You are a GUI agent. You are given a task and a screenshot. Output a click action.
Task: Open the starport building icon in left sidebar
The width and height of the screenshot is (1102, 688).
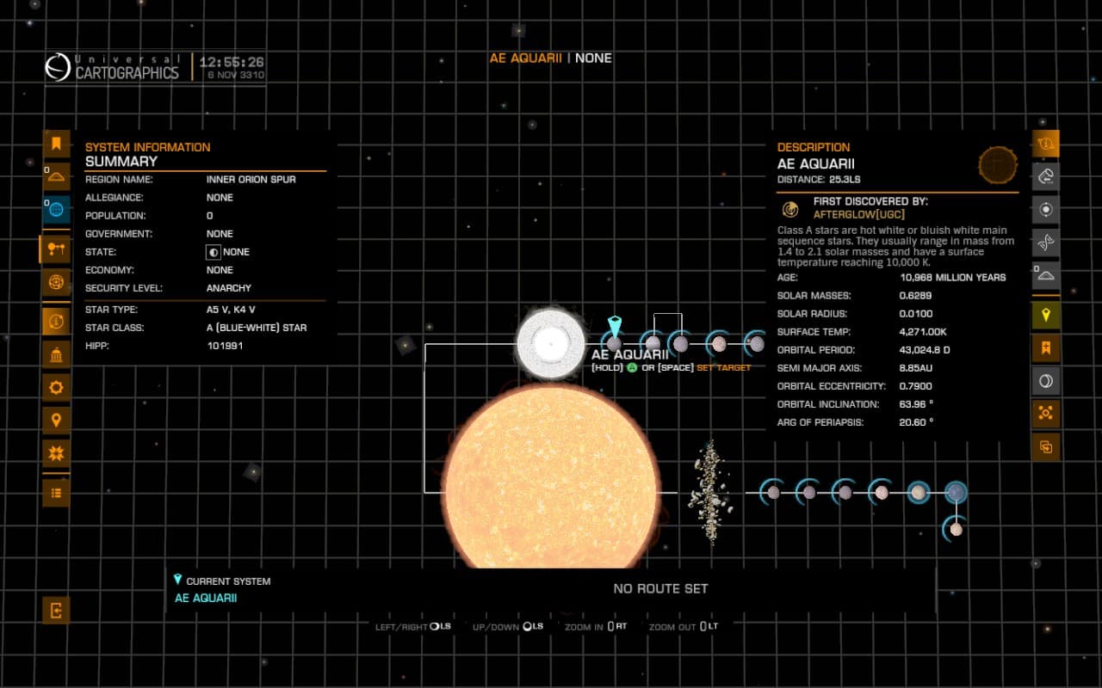pyautogui.click(x=56, y=354)
